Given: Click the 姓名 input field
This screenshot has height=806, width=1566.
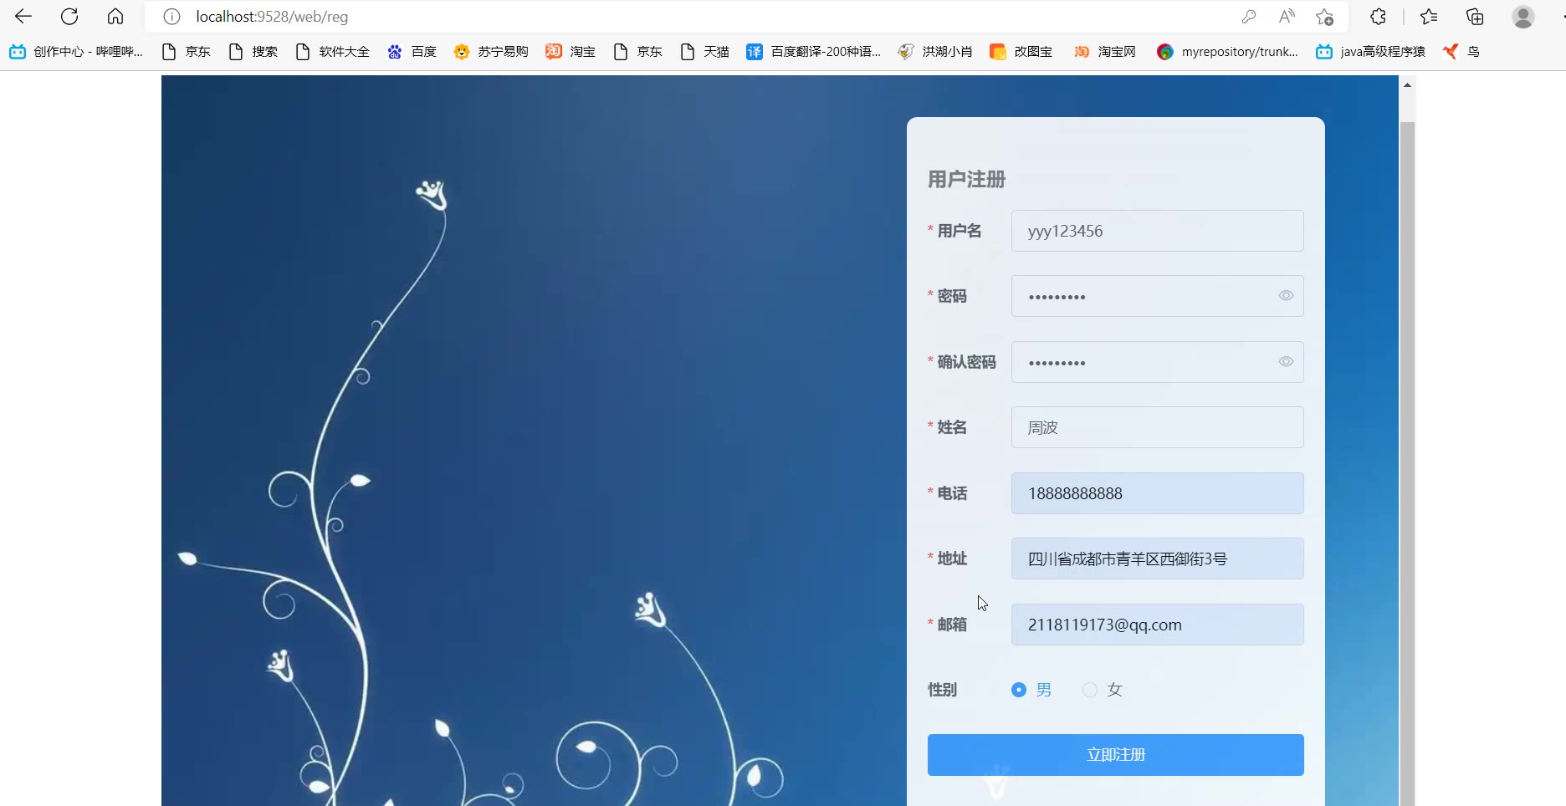Looking at the screenshot, I should (x=1157, y=427).
